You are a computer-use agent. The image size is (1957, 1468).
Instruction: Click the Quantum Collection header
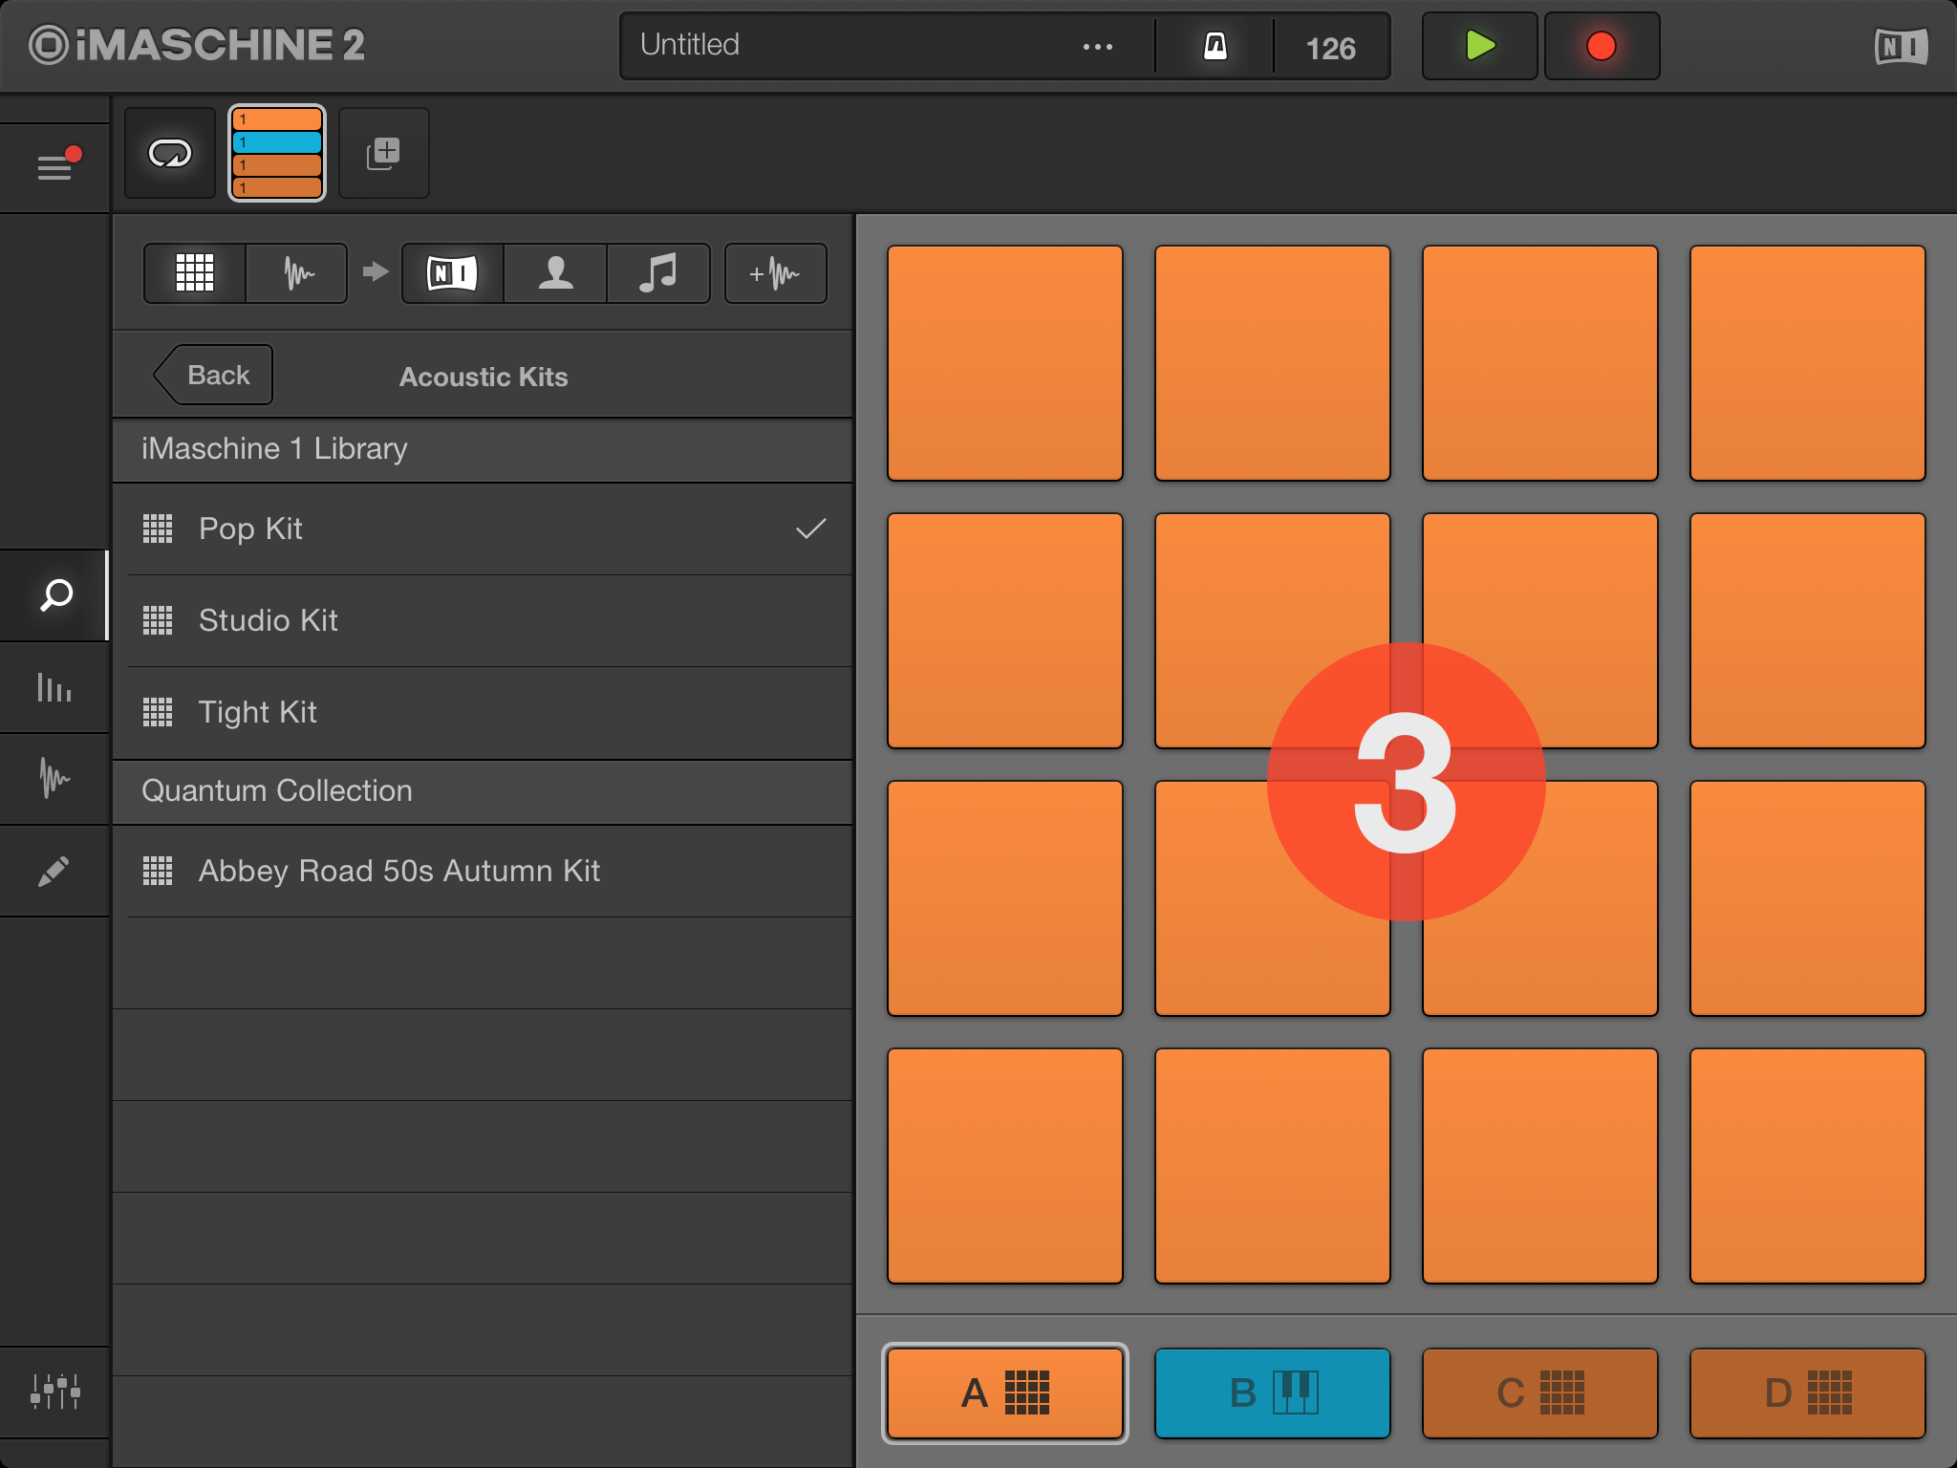coord(483,791)
